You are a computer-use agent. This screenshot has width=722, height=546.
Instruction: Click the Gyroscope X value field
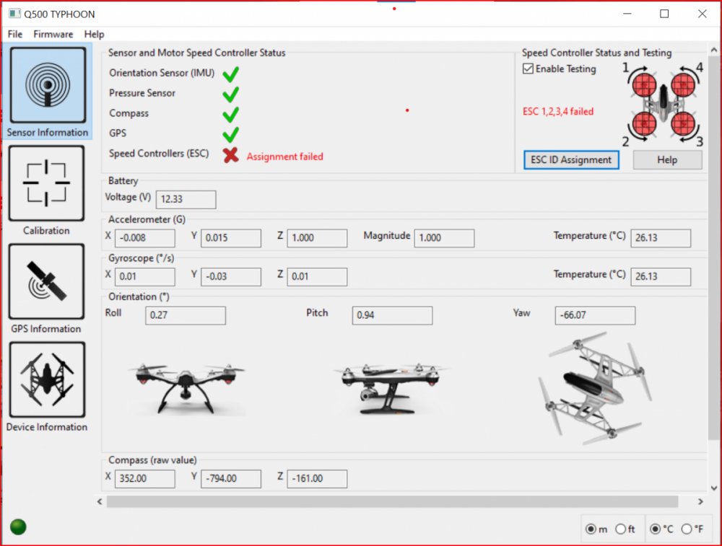[x=144, y=276]
